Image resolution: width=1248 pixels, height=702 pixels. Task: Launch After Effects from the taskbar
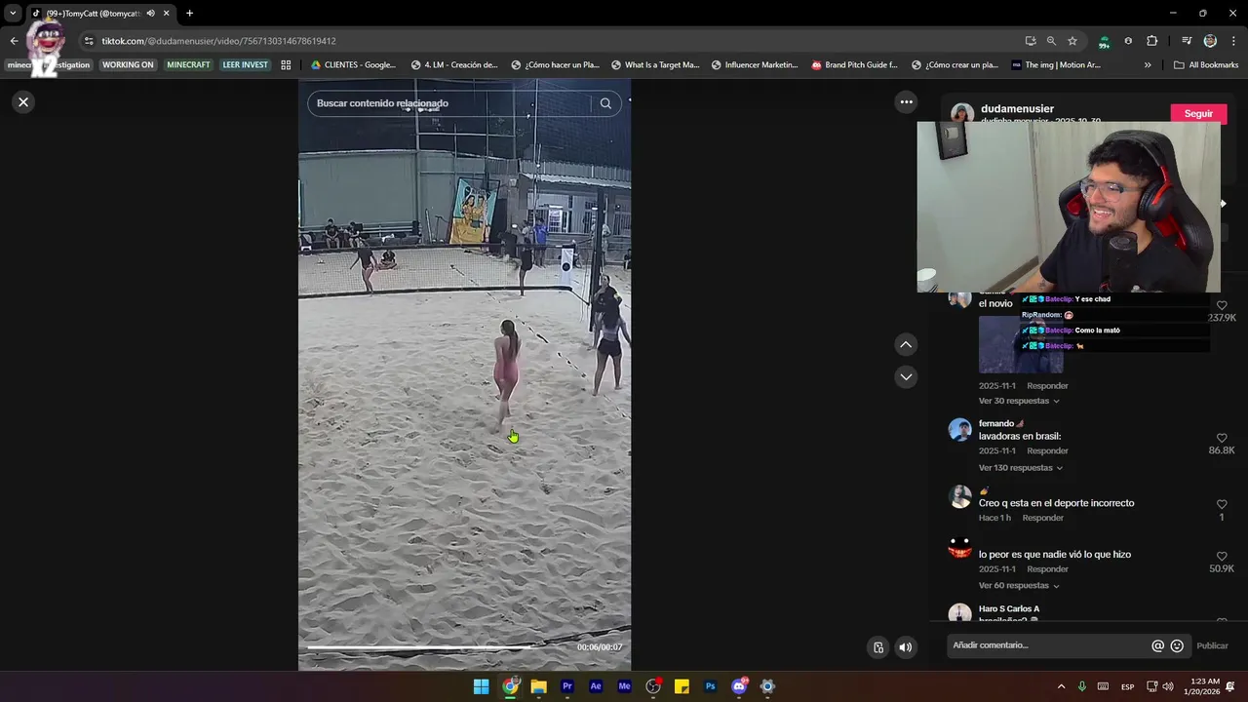pos(596,686)
